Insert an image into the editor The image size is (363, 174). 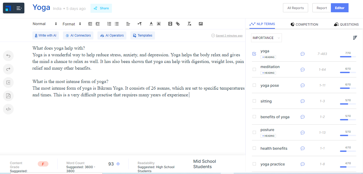[x=201, y=24]
